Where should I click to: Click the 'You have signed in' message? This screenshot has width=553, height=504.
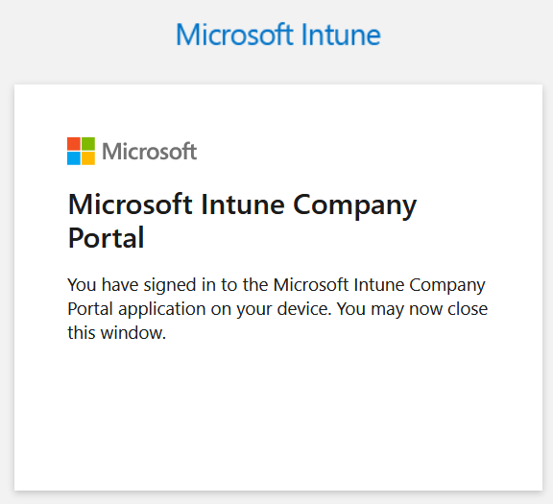[x=277, y=308]
